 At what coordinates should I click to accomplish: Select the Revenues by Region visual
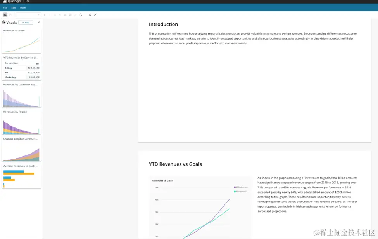[21, 122]
